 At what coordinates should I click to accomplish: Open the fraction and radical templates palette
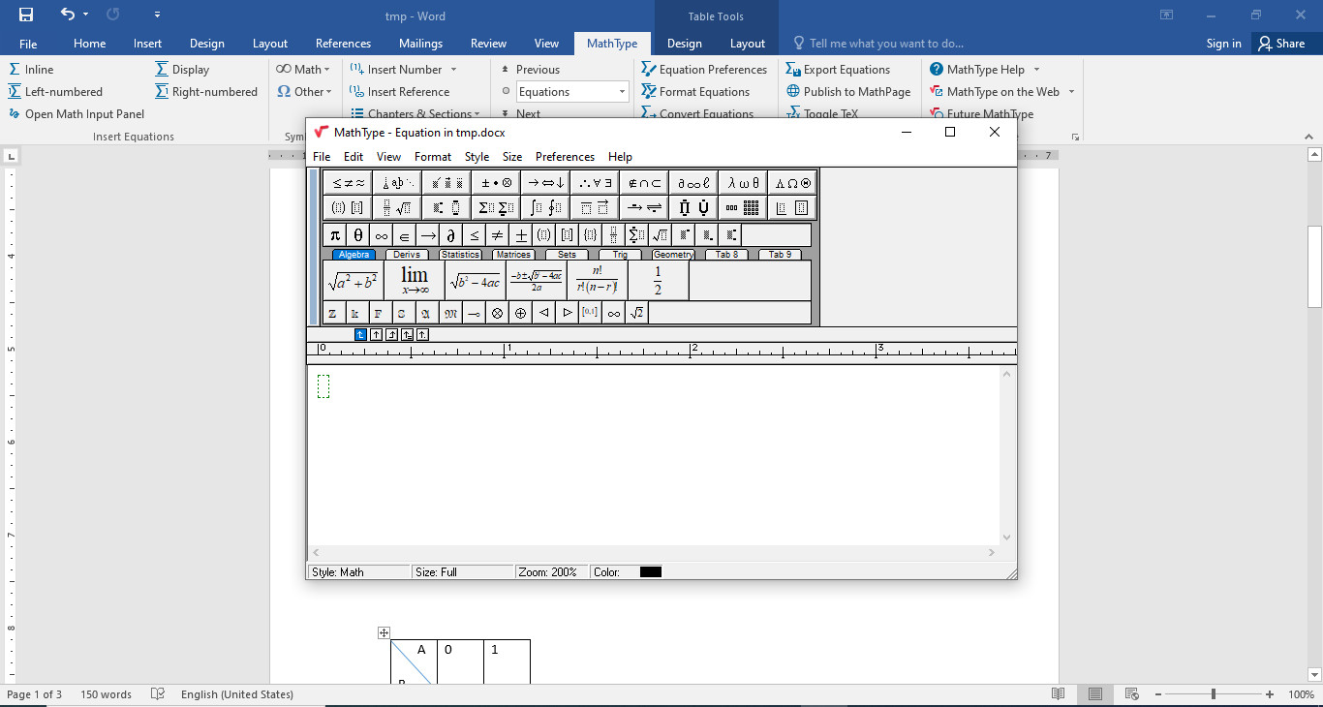point(397,207)
